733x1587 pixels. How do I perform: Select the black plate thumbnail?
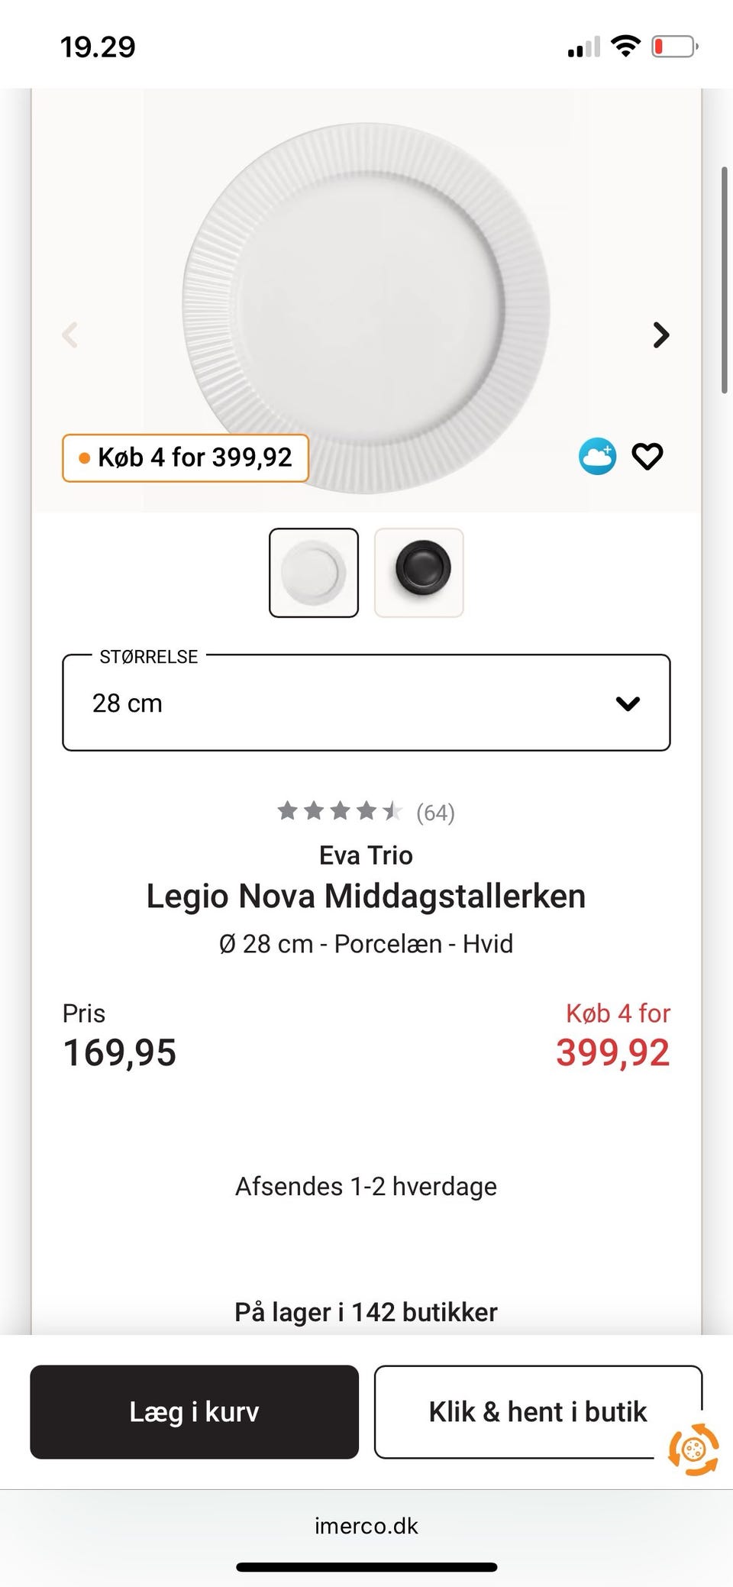pos(419,573)
